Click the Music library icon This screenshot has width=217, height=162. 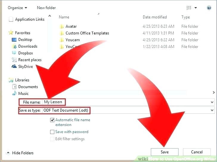point(14,94)
